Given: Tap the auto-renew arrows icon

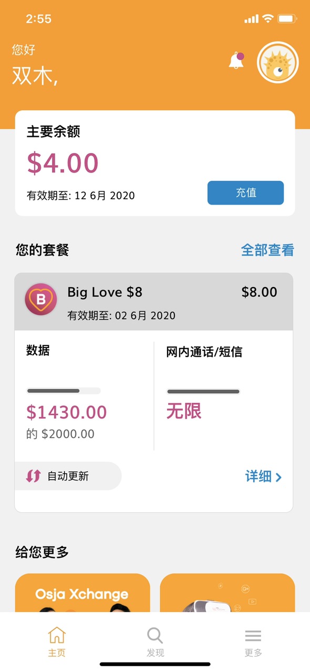Looking at the screenshot, I should pos(33,476).
